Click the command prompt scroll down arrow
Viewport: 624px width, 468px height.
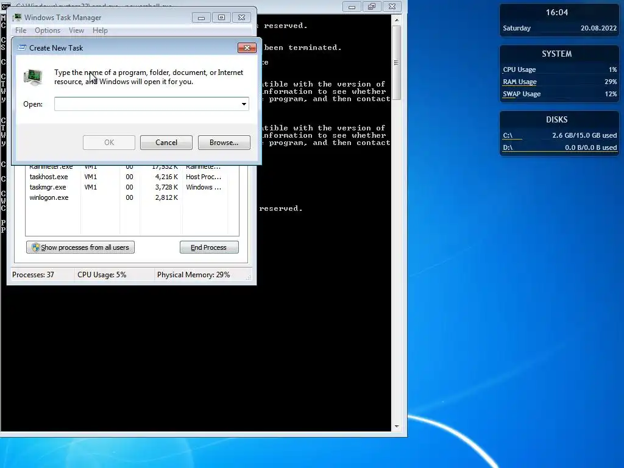point(396,426)
